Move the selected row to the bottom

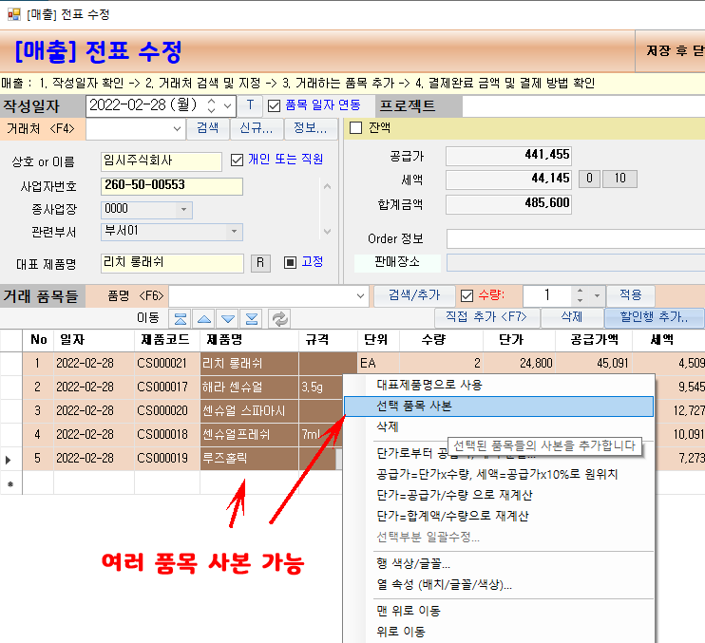click(x=252, y=319)
